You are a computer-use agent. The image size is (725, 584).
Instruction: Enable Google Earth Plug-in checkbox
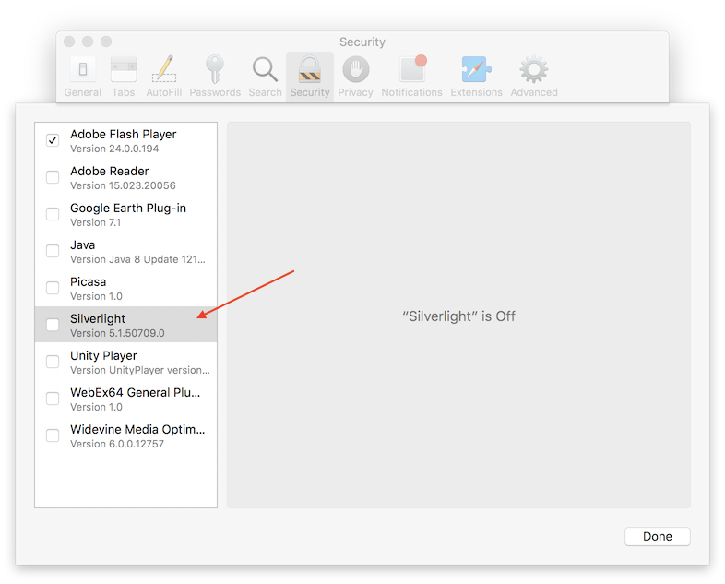click(x=53, y=214)
